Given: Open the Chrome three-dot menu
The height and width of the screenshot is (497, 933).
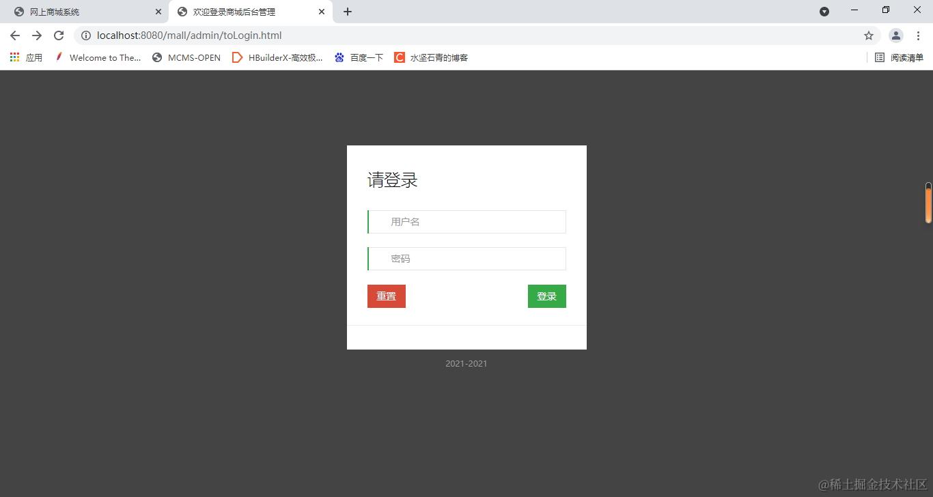Looking at the screenshot, I should pyautogui.click(x=919, y=35).
